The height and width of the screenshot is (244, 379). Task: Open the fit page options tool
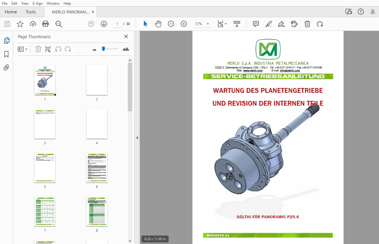pos(222,24)
